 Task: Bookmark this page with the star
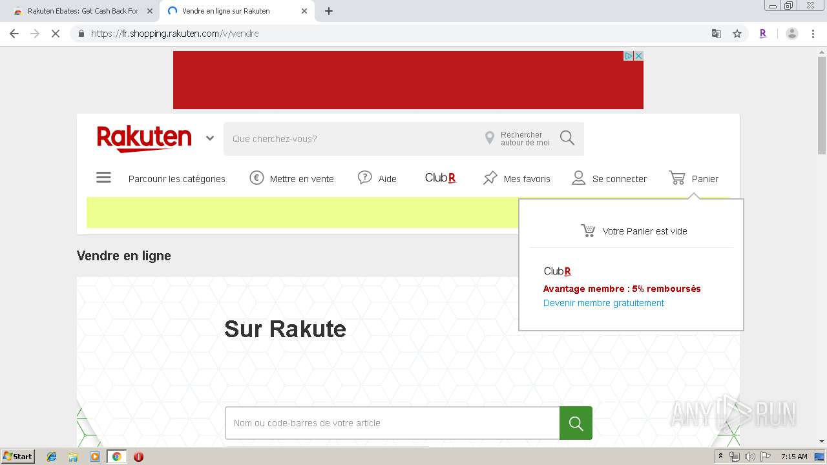point(737,34)
